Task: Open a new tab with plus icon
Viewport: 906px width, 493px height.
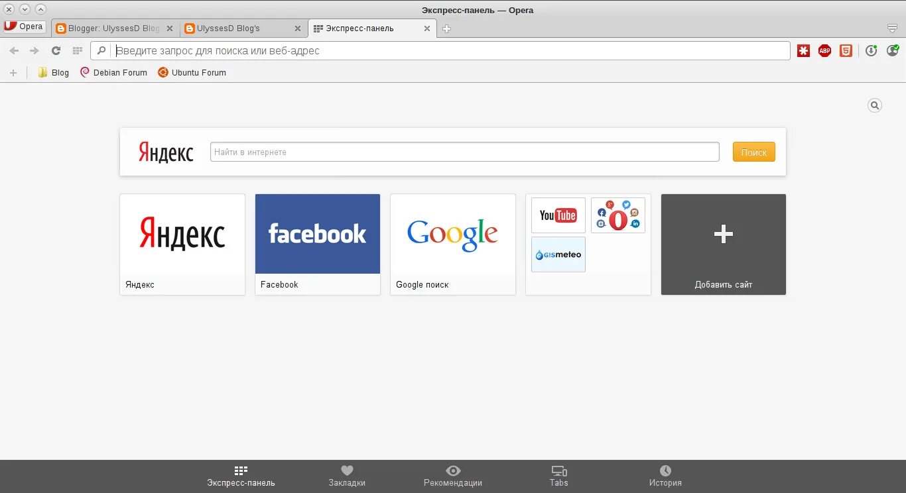Action: point(446,28)
